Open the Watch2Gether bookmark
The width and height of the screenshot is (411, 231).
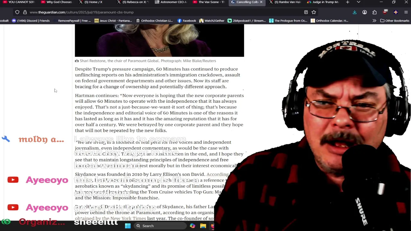(212, 21)
